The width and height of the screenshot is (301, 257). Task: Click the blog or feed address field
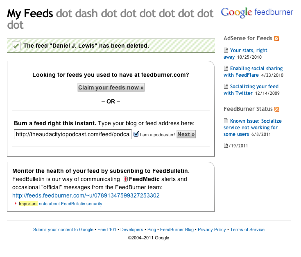tap(73, 134)
